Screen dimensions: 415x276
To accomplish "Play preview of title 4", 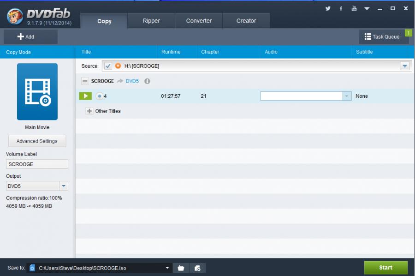I will coord(85,96).
